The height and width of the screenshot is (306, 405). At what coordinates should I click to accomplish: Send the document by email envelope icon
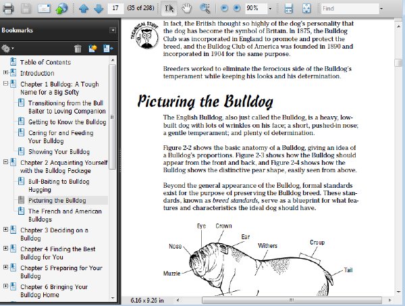tap(44, 8)
